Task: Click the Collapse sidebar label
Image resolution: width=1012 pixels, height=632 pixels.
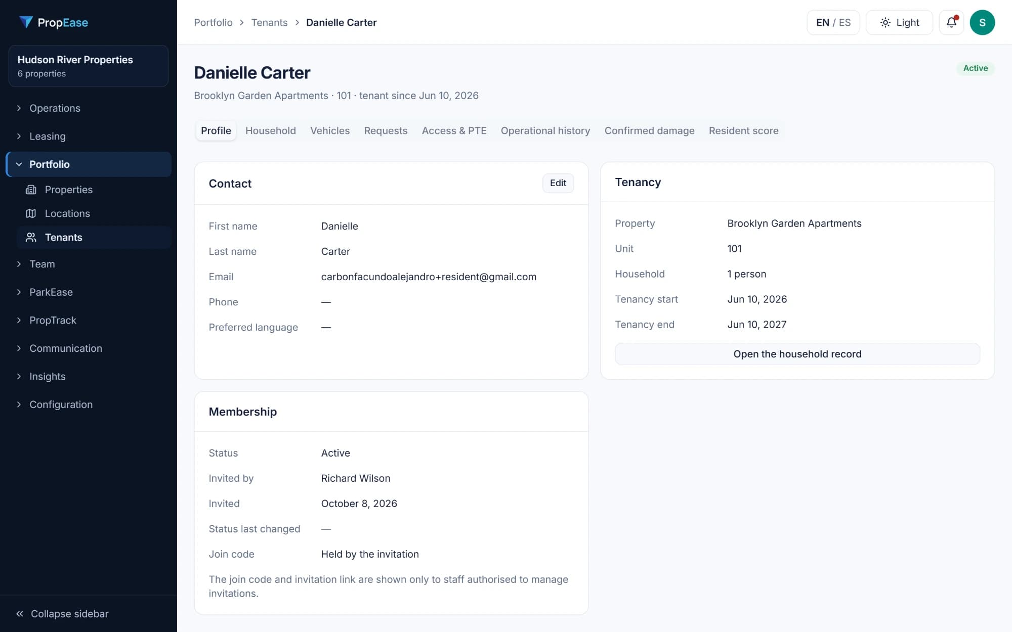Action: [x=70, y=614]
